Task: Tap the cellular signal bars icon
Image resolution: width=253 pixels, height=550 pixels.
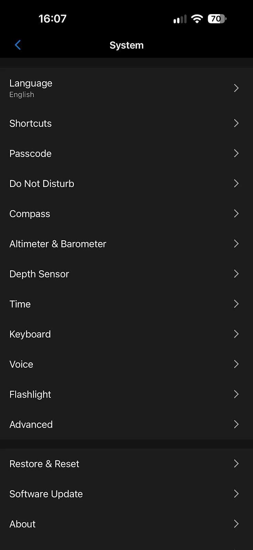Action: click(x=180, y=19)
